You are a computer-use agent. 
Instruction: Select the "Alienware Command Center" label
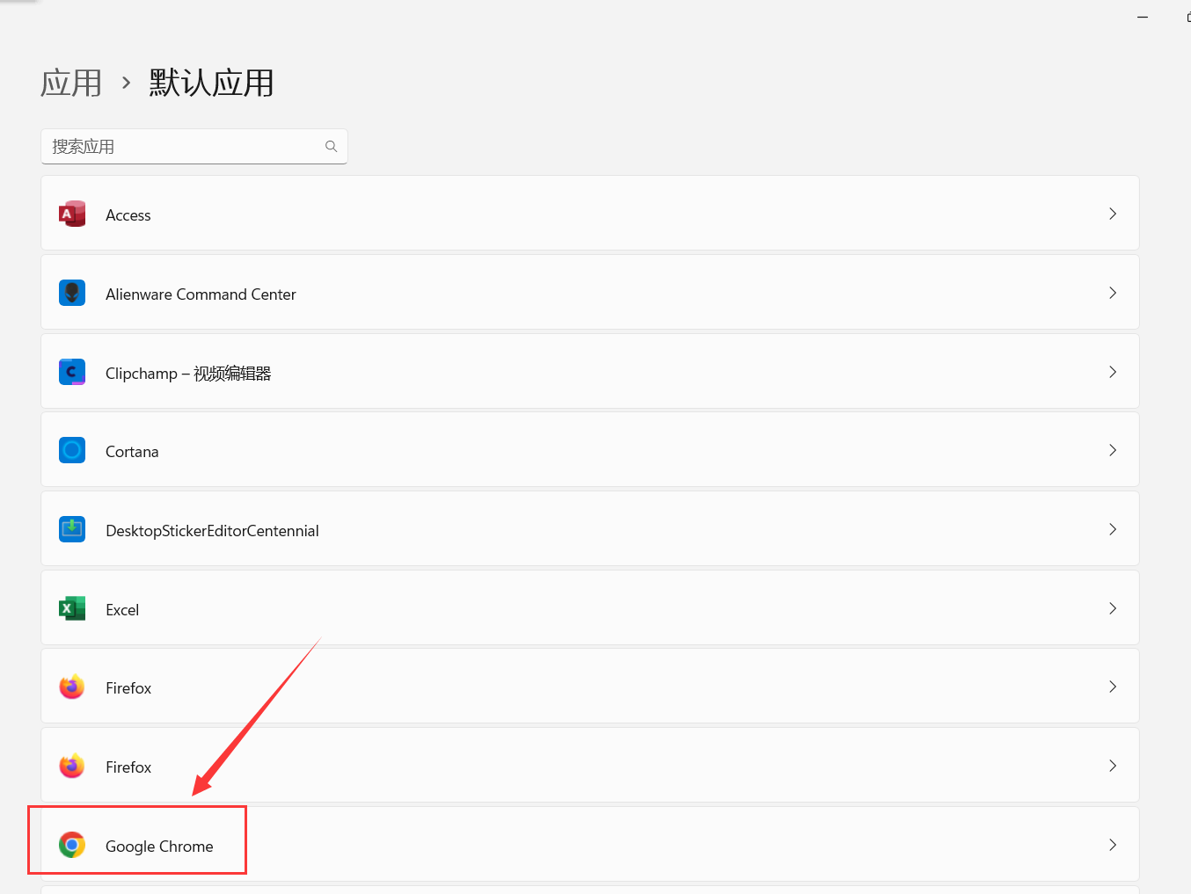pos(201,294)
